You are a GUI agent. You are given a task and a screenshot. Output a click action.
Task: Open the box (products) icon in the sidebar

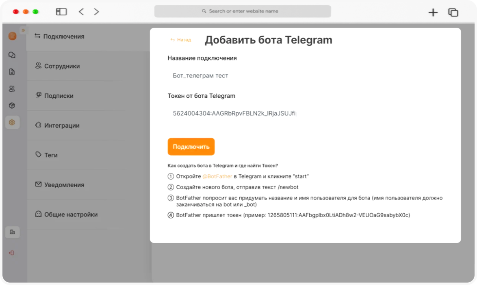coord(12,106)
